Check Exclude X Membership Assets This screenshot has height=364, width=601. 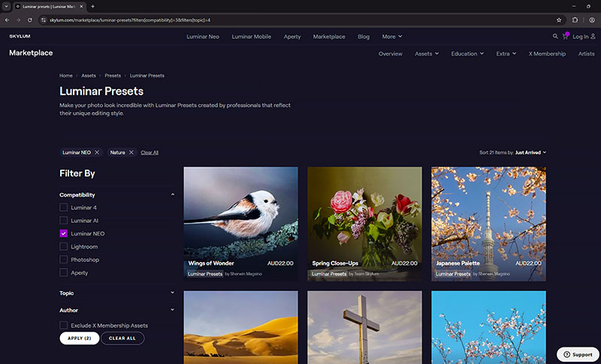64,326
